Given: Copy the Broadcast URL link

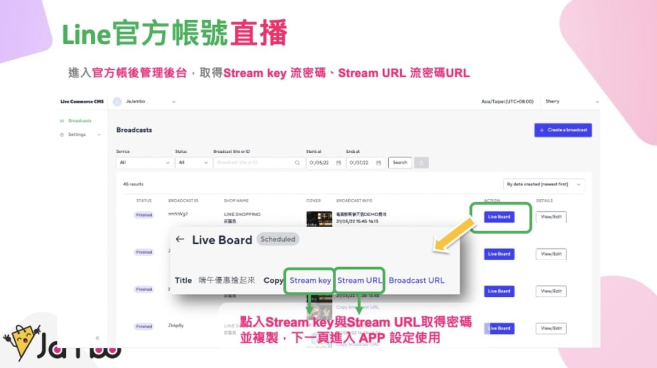Looking at the screenshot, I should [417, 280].
